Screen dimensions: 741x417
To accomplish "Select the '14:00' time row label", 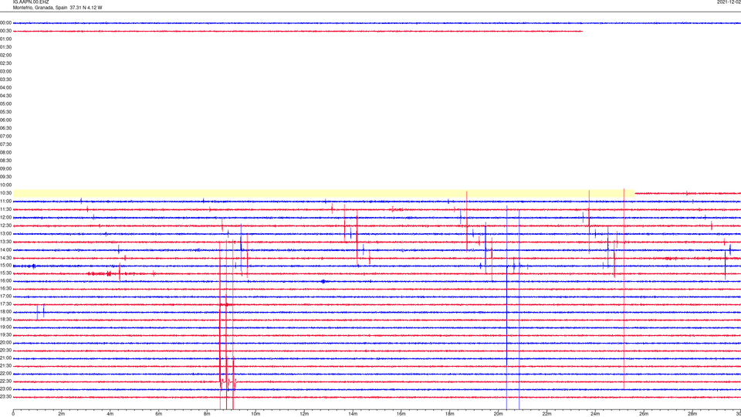I will click(x=5, y=249).
